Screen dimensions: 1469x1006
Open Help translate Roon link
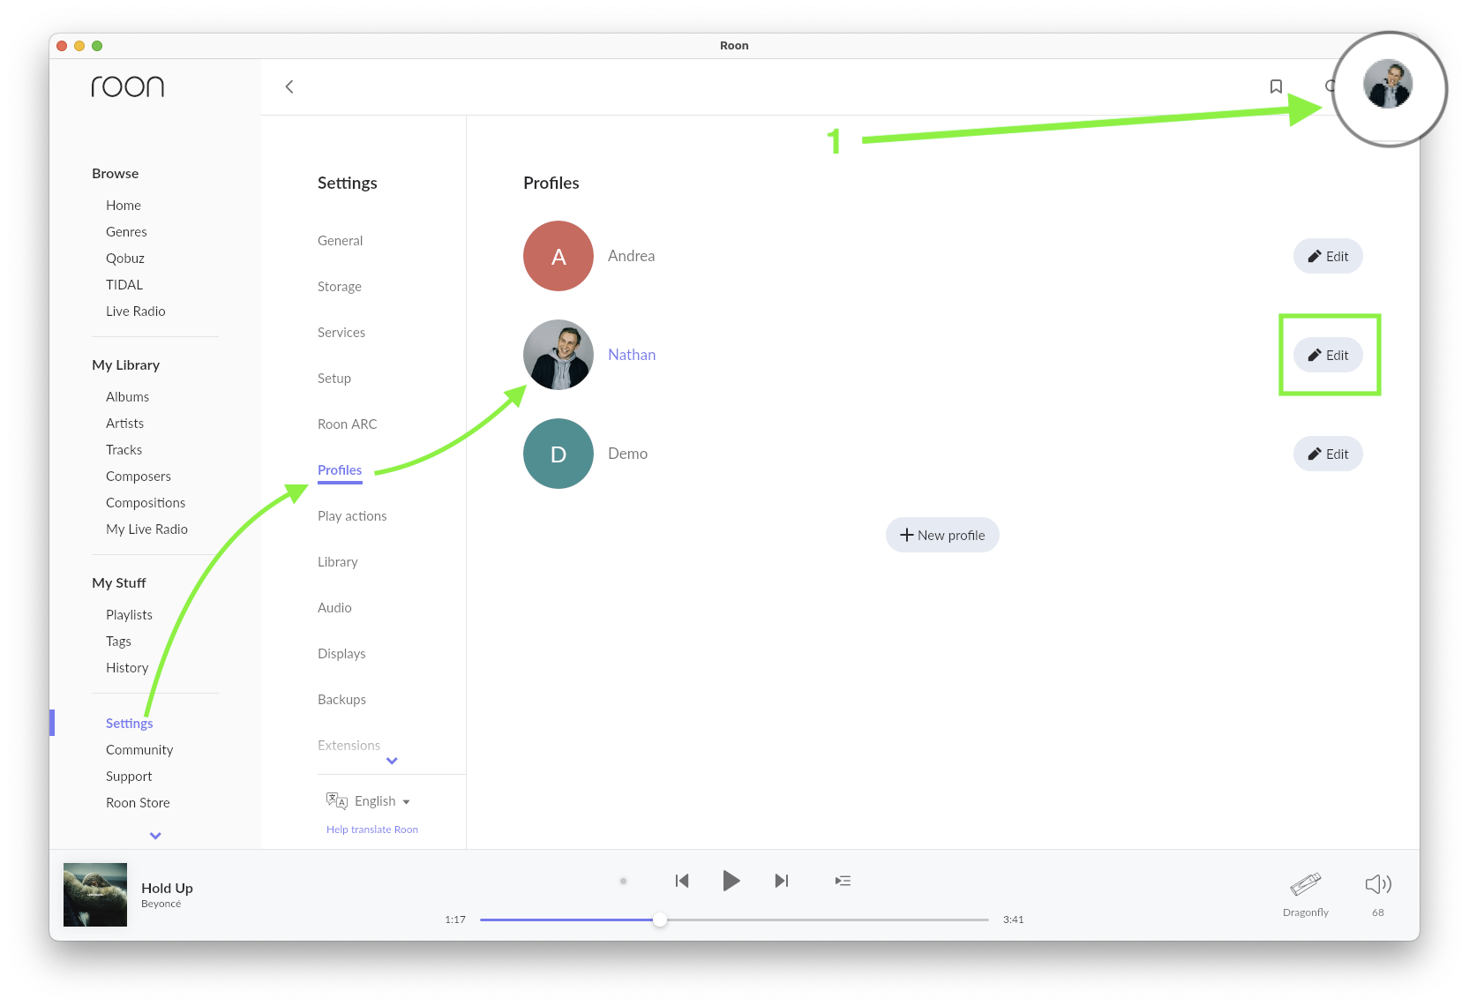pyautogui.click(x=372, y=830)
